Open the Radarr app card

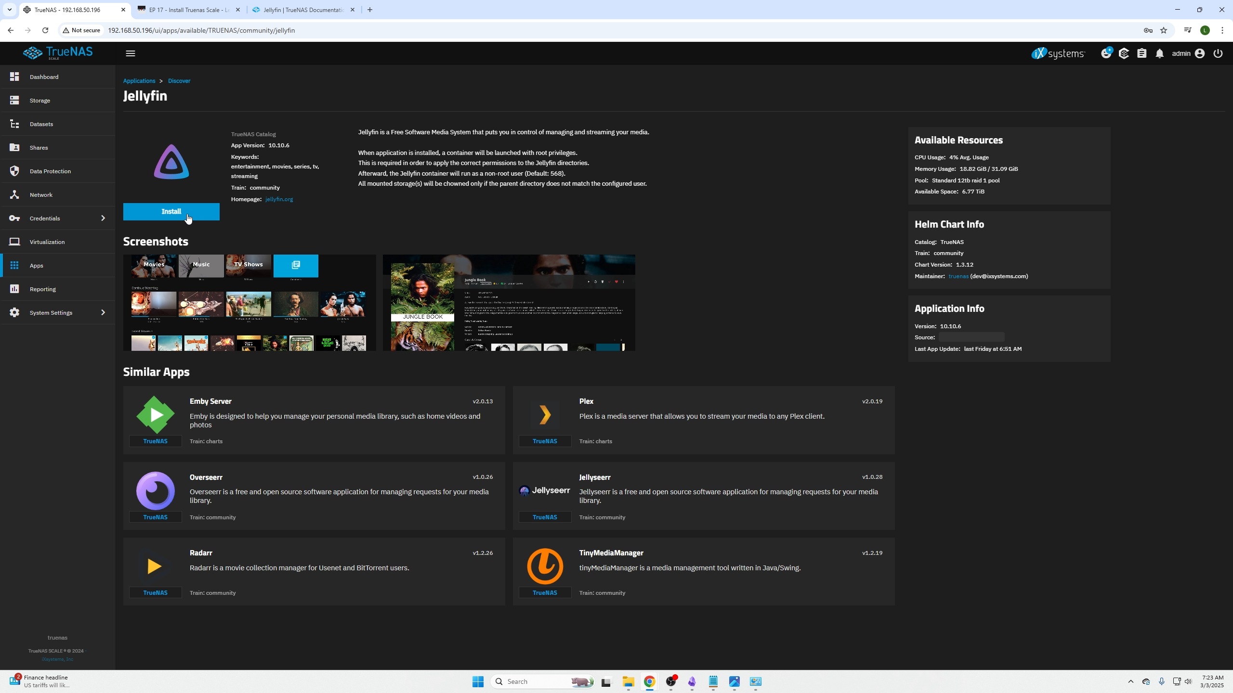[314, 572]
